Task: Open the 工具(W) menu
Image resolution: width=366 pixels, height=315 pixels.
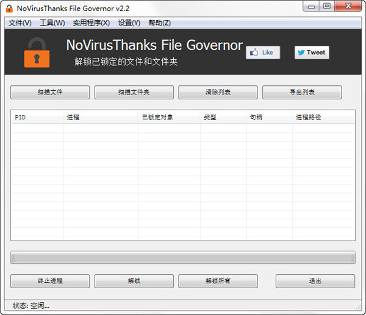Action: pyautogui.click(x=52, y=23)
